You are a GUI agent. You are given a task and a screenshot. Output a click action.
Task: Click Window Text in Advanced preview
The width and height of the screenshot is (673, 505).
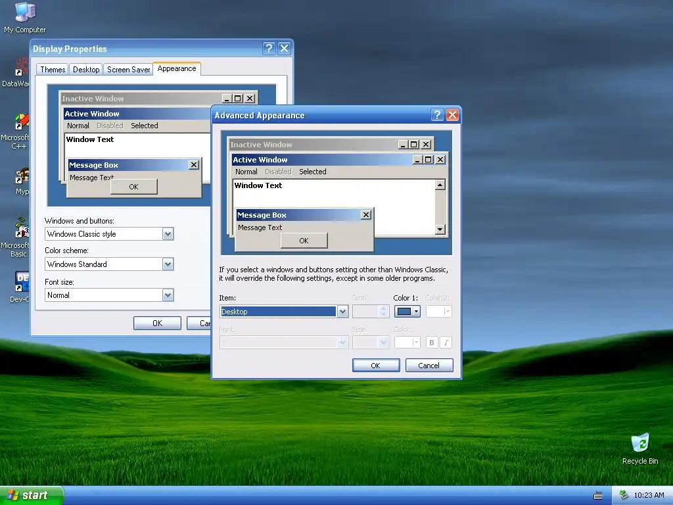(258, 185)
